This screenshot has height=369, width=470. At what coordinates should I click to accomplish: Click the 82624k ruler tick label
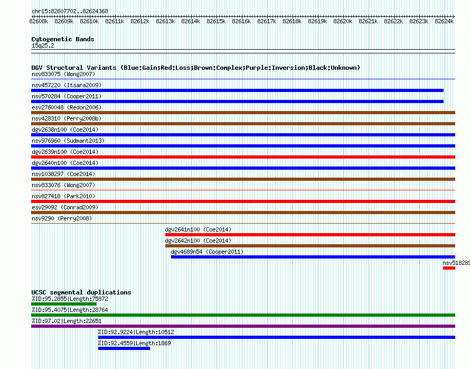(444, 21)
